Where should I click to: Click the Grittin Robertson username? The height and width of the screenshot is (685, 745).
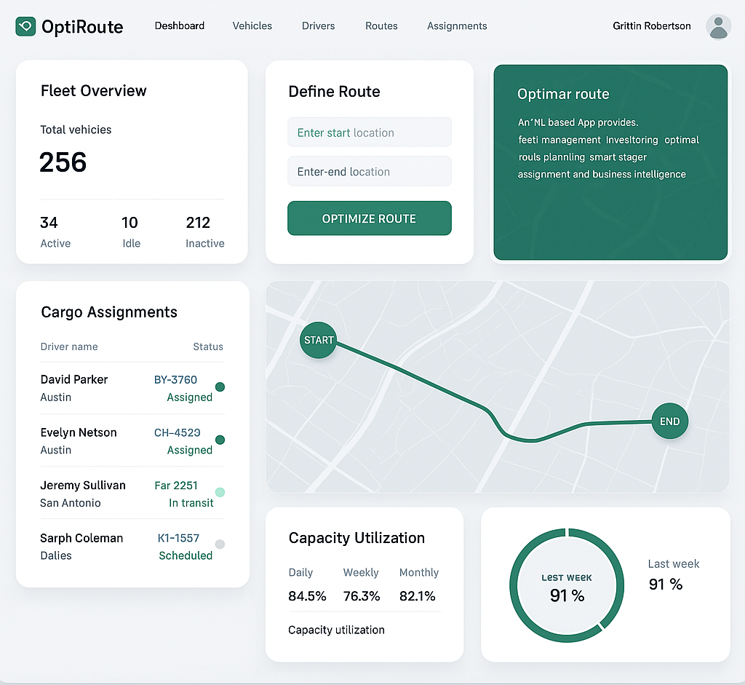tap(651, 26)
